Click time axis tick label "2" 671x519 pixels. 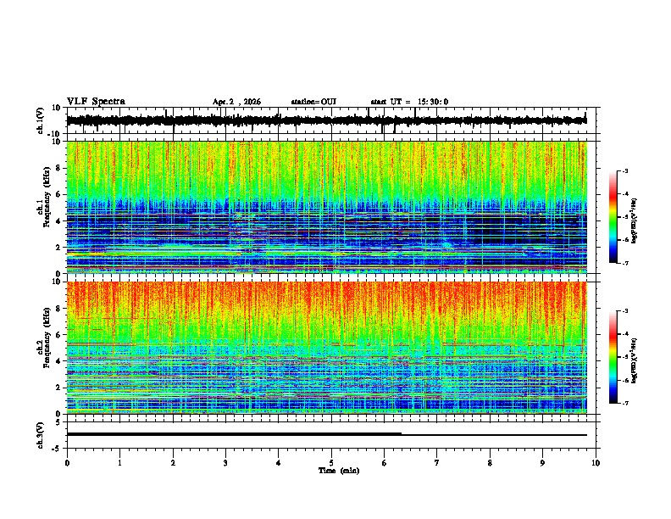(173, 463)
